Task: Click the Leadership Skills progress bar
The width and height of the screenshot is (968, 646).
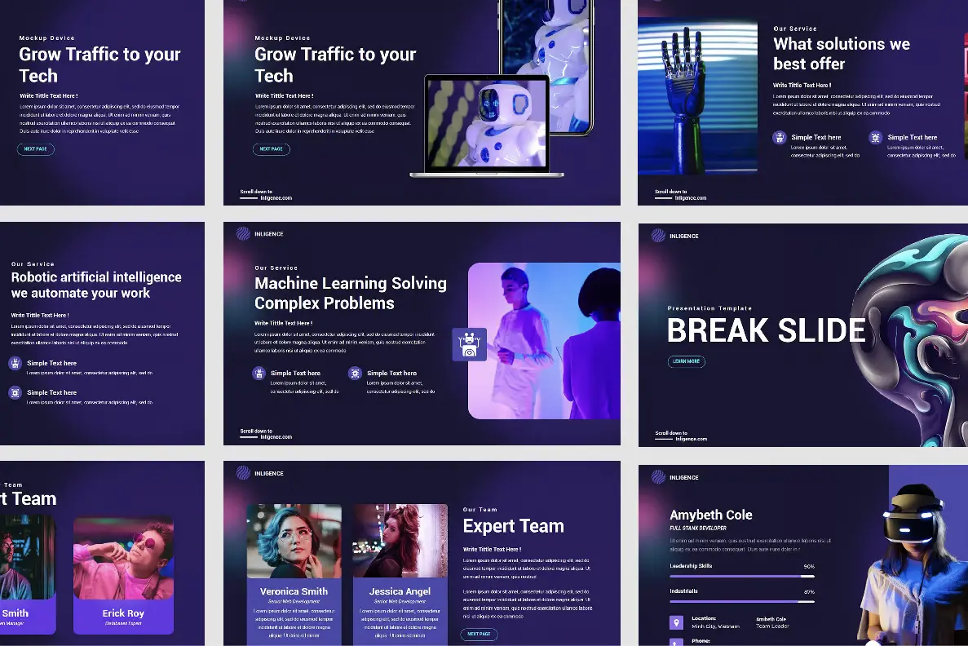Action: [x=741, y=576]
